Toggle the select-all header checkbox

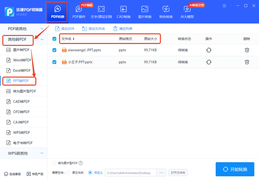click(54, 39)
